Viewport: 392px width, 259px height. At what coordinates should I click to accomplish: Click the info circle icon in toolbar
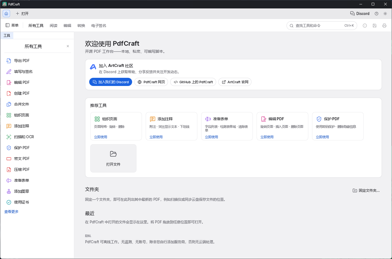click(x=365, y=26)
